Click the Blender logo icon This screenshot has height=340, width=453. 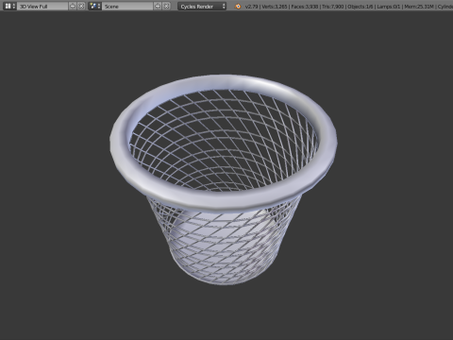click(x=238, y=7)
